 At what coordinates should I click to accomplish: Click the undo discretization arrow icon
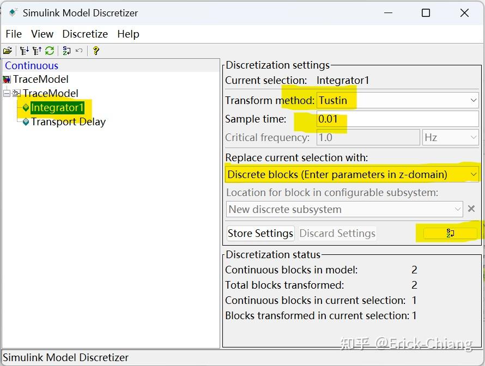pos(79,51)
